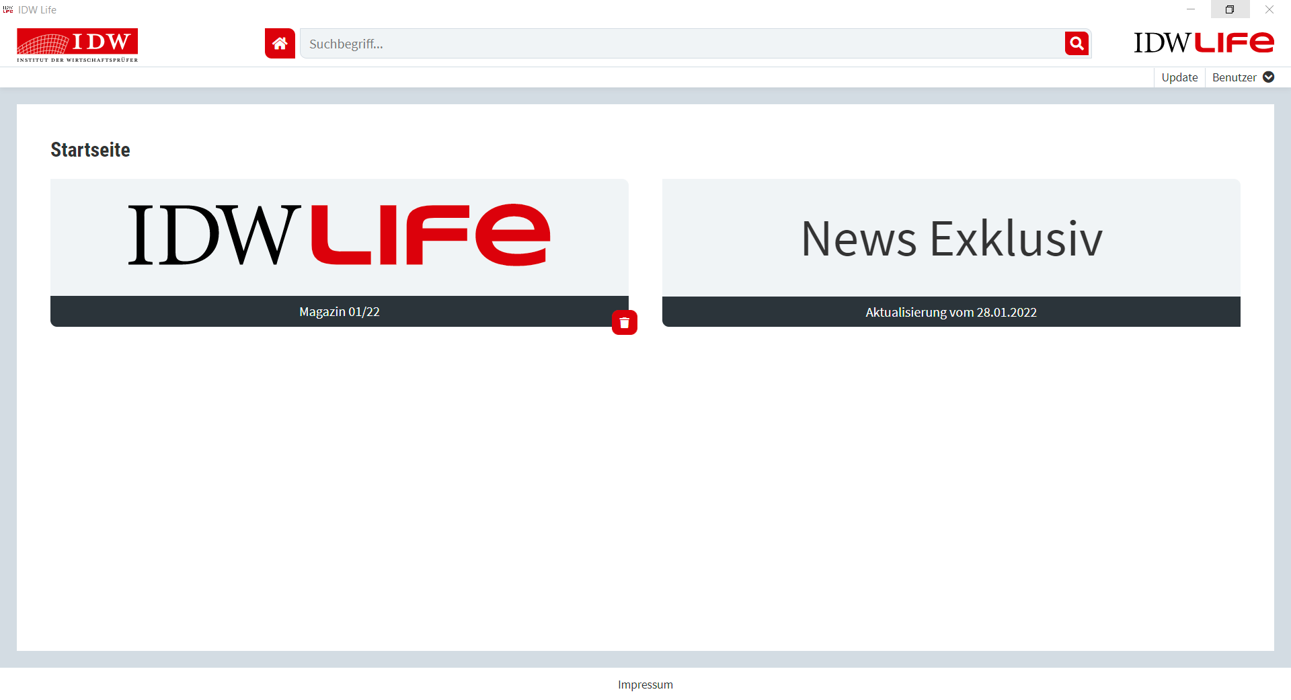Viewport: 1291px width, 700px height.
Task: Close the IDW Life window
Action: pos(1269,9)
